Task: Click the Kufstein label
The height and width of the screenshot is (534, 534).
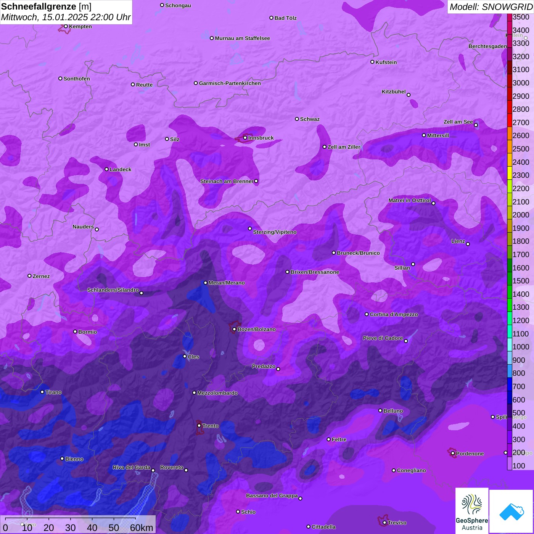Action: [386, 62]
